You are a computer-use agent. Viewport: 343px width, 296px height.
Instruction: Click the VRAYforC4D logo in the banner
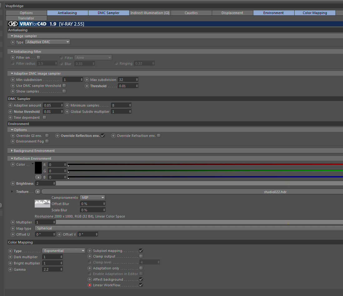27,24
